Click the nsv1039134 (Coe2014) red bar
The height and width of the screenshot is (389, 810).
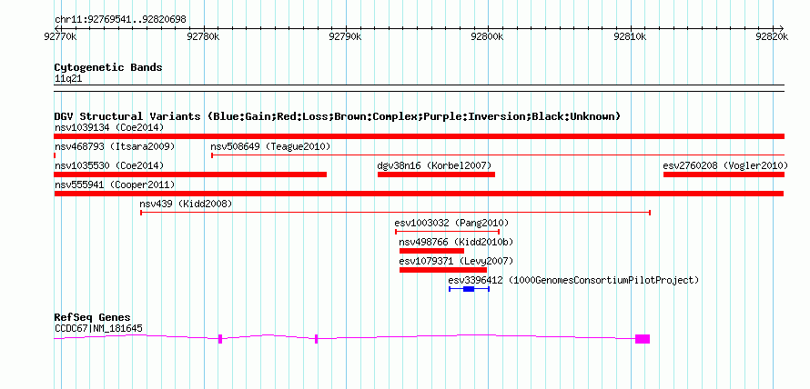click(x=419, y=136)
